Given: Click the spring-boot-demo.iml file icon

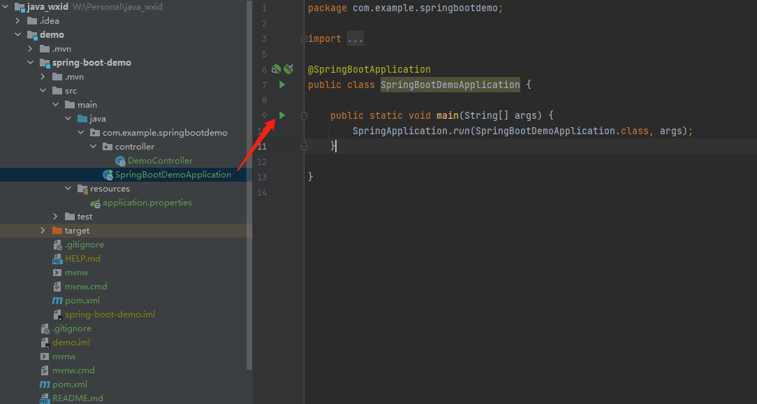Looking at the screenshot, I should click(57, 315).
